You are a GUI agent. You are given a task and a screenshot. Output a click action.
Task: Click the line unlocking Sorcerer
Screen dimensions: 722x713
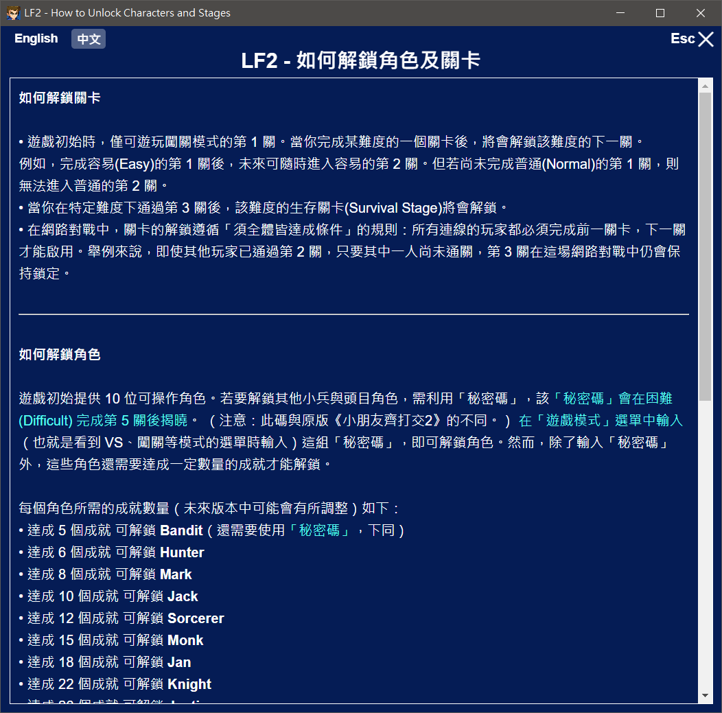121,618
